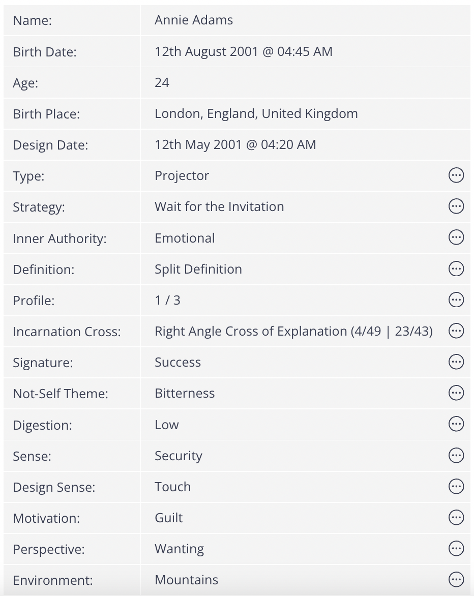Expand the Design Sense information
474x596 pixels.
[x=456, y=486]
